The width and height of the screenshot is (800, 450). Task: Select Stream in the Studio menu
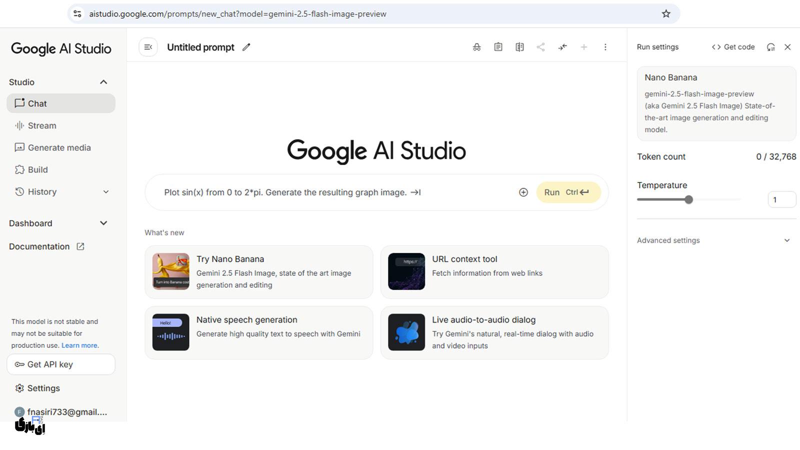[42, 126]
